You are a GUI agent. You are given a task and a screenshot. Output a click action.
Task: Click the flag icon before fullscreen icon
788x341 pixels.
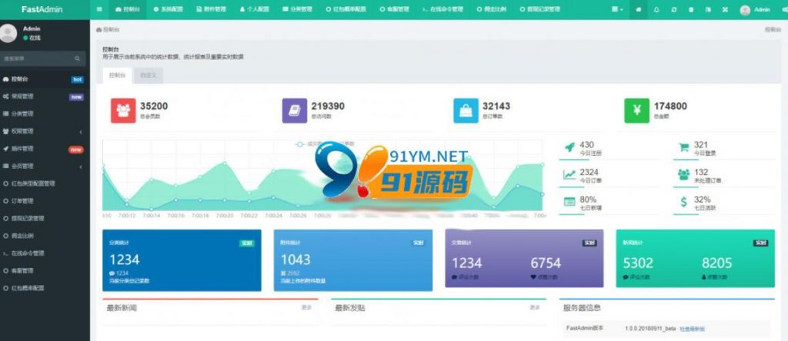click(708, 9)
